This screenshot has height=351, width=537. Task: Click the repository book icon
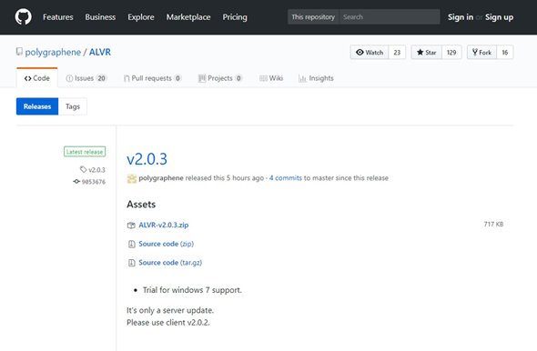pyautogui.click(x=19, y=52)
